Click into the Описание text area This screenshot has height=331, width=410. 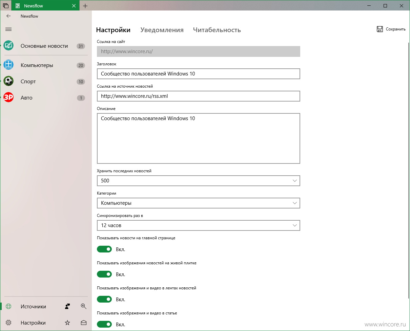(x=199, y=138)
